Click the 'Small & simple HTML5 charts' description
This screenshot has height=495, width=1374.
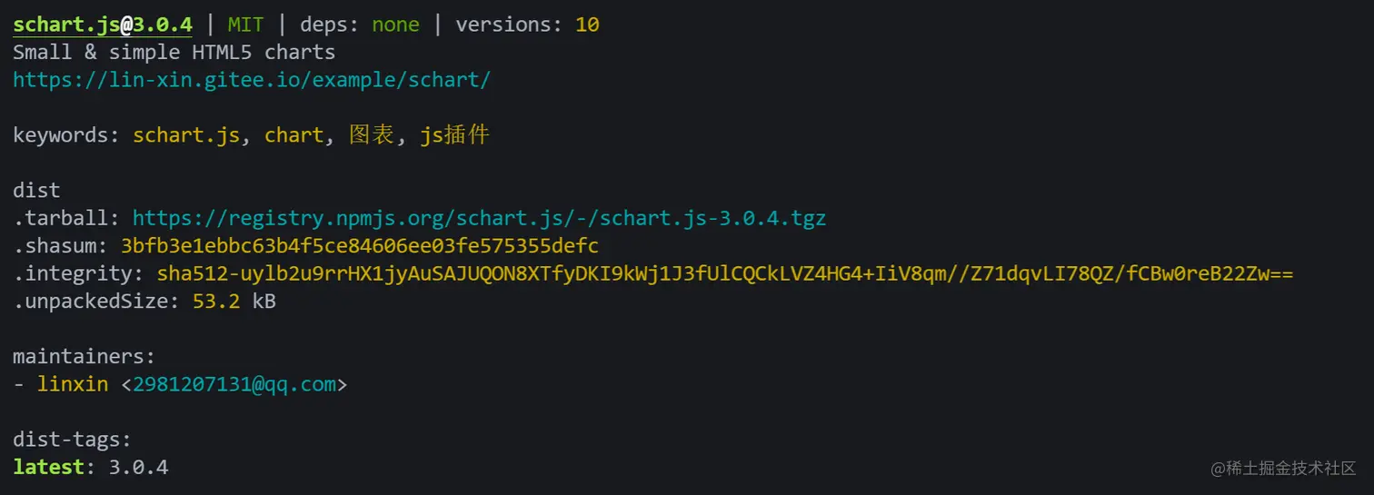point(174,53)
